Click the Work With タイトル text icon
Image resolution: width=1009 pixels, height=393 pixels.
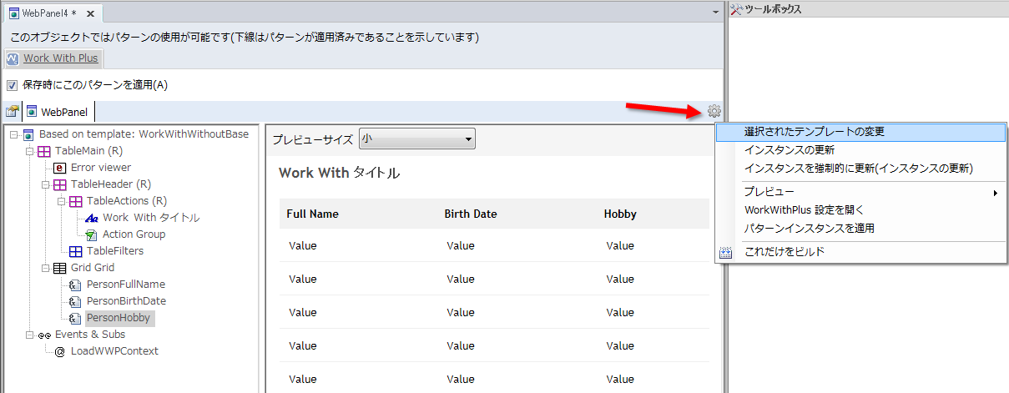[x=92, y=218]
